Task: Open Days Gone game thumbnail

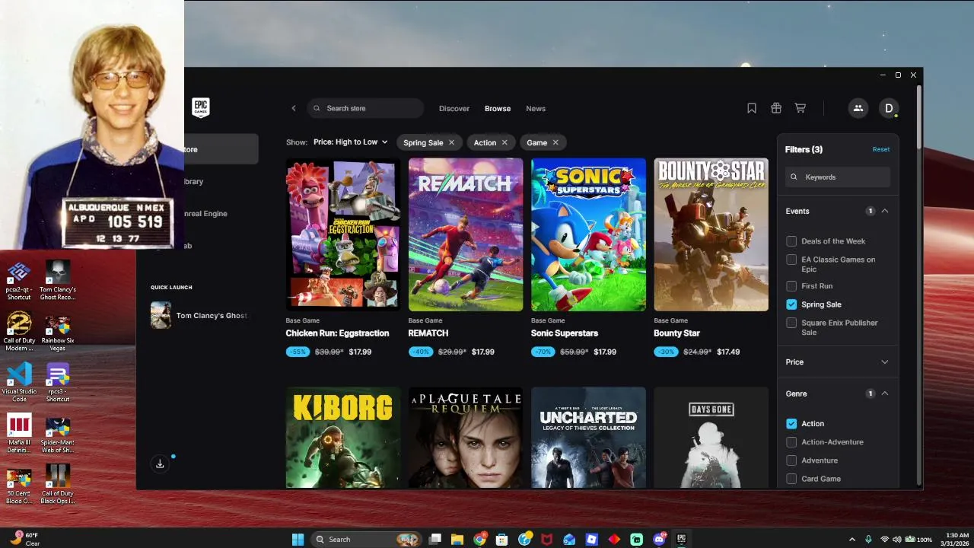Action: click(x=711, y=438)
